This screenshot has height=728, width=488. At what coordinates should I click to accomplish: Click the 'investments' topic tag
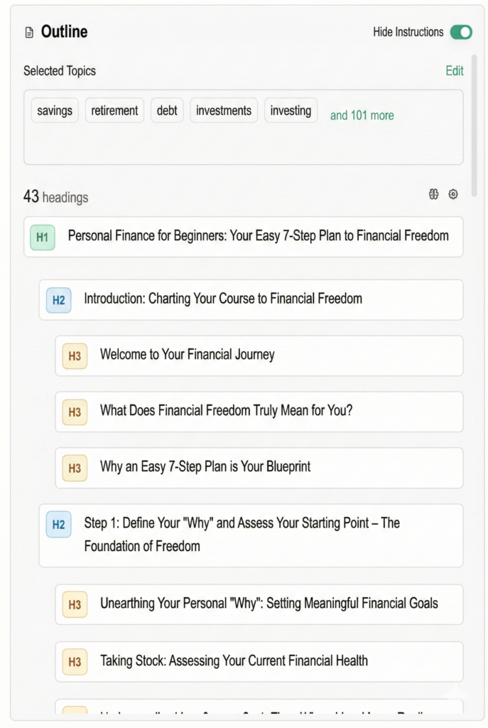[x=224, y=111]
